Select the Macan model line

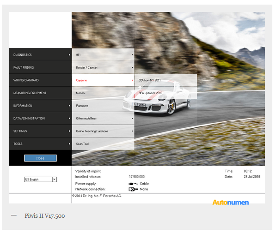click(103, 93)
